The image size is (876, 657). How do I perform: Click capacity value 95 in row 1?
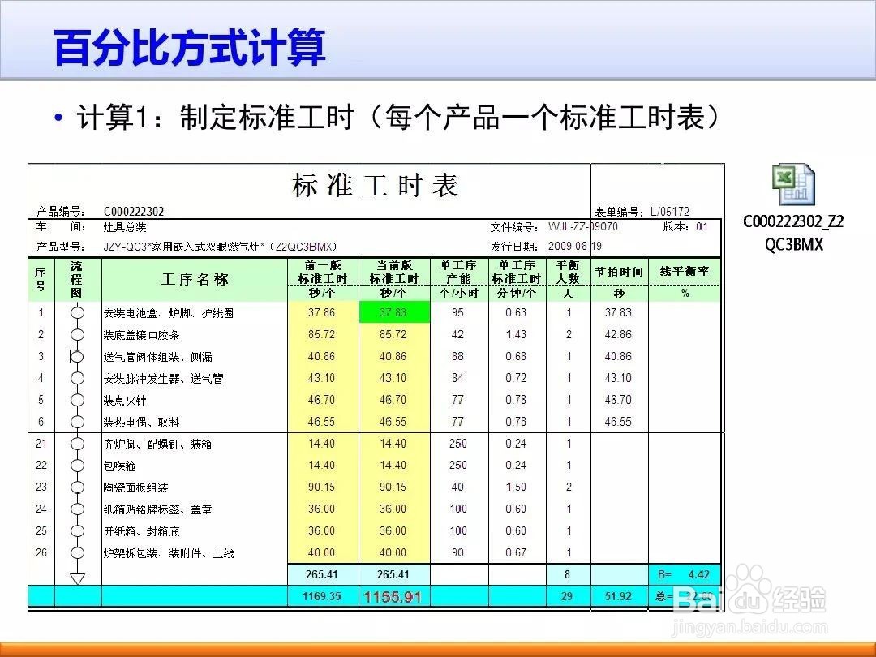[457, 313]
